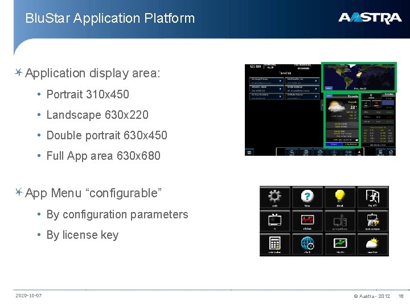This screenshot has height=307, width=410.
Task: Click 'Full App area 630x680' bullet
Action: 104,156
